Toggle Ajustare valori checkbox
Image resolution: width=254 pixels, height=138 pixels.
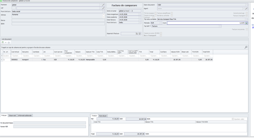coord(233,119)
